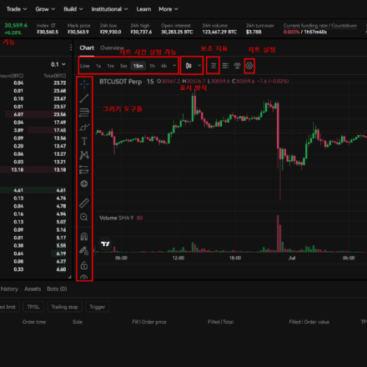
Task: Select the trend line drawing tool
Action: click(x=84, y=98)
